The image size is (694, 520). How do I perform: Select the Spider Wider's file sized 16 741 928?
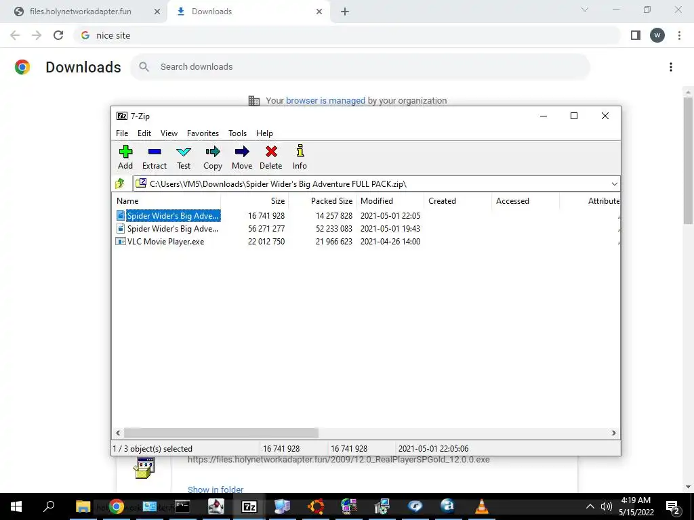[x=168, y=216]
